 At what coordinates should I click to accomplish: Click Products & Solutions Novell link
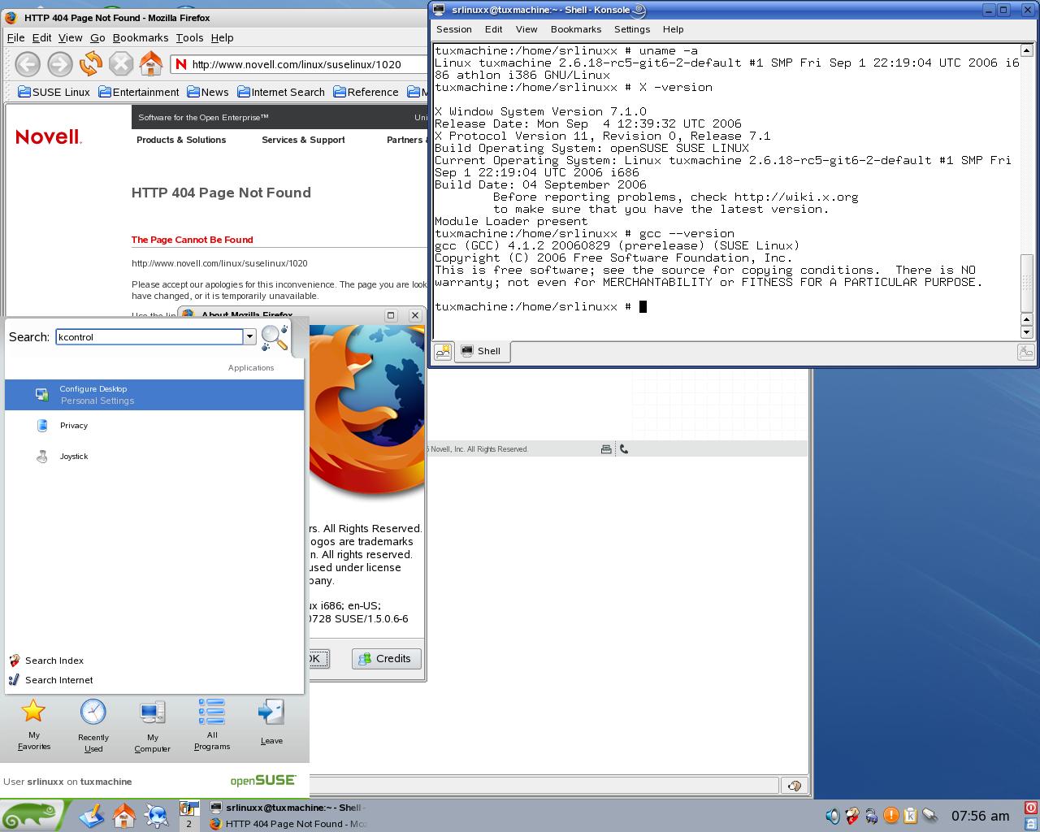(x=181, y=140)
